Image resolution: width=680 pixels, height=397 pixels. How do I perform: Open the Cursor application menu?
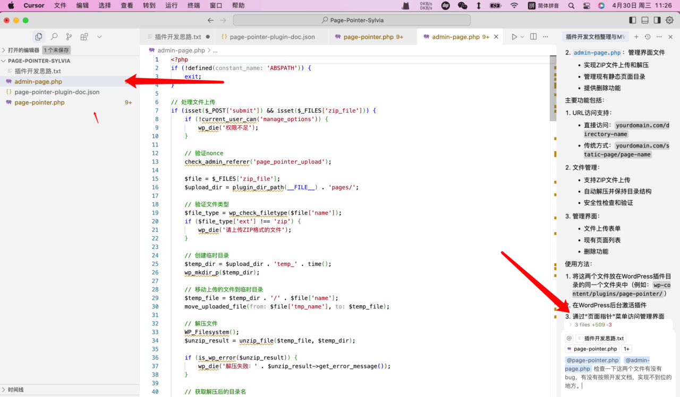[34, 5]
